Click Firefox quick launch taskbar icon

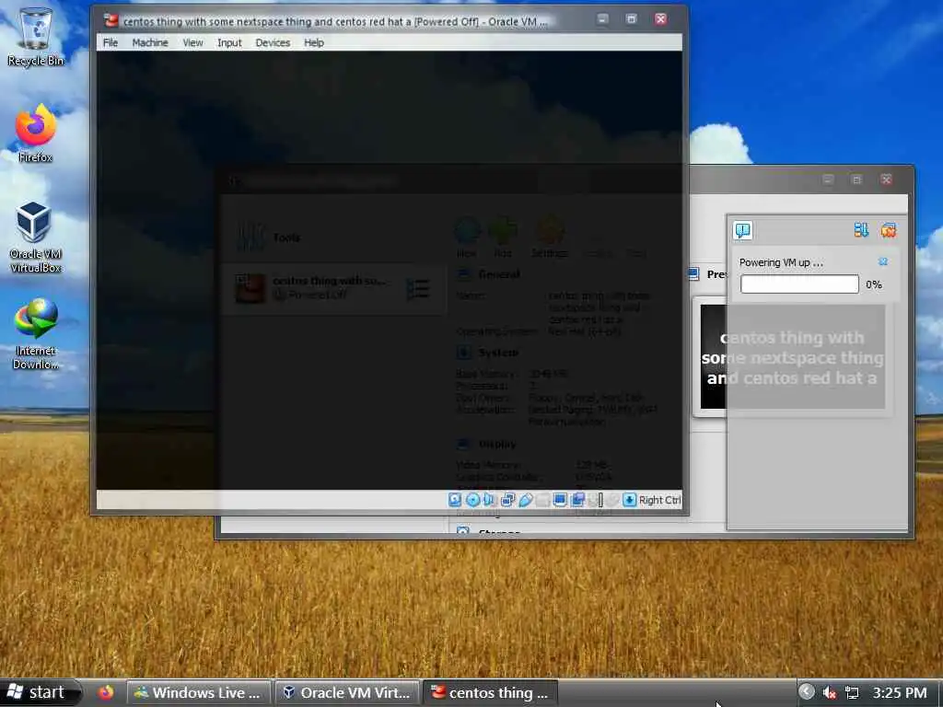[106, 692]
